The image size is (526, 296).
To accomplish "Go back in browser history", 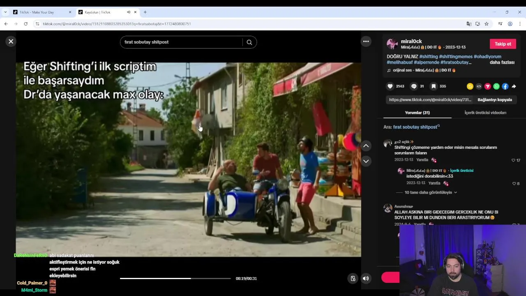I will [6, 24].
